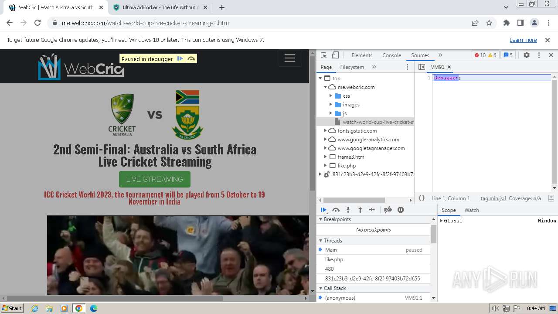Screen dimensions: 558x314
Task: Switch to the Elements tab
Action: pos(362,55)
